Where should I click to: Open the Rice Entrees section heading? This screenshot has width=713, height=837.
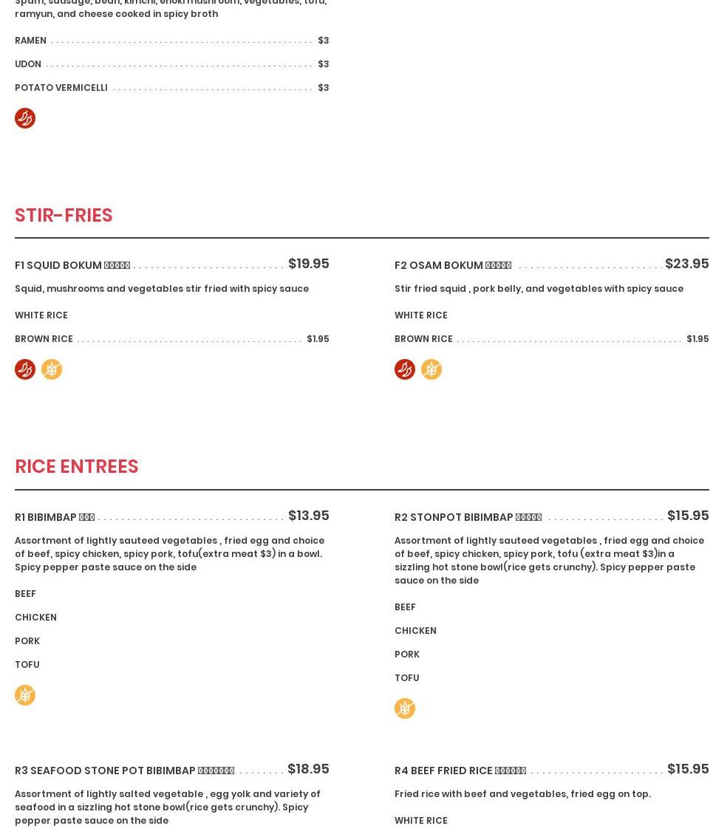coord(77,467)
